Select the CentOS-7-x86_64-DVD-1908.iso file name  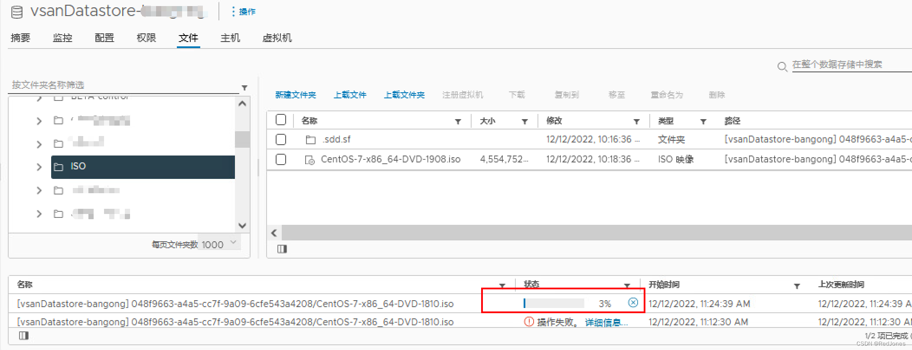click(391, 159)
